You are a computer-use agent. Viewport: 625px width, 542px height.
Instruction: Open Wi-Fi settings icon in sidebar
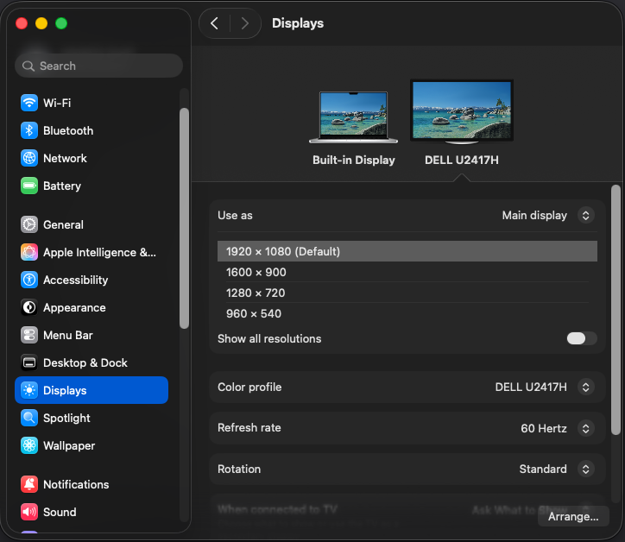[29, 103]
